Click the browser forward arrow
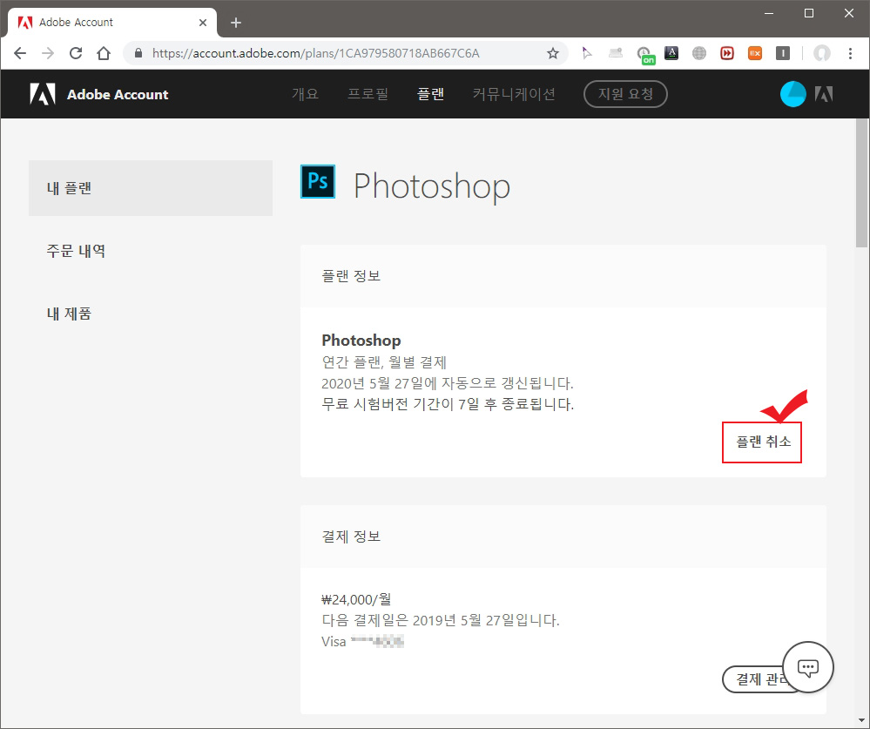This screenshot has width=870, height=729. [48, 53]
